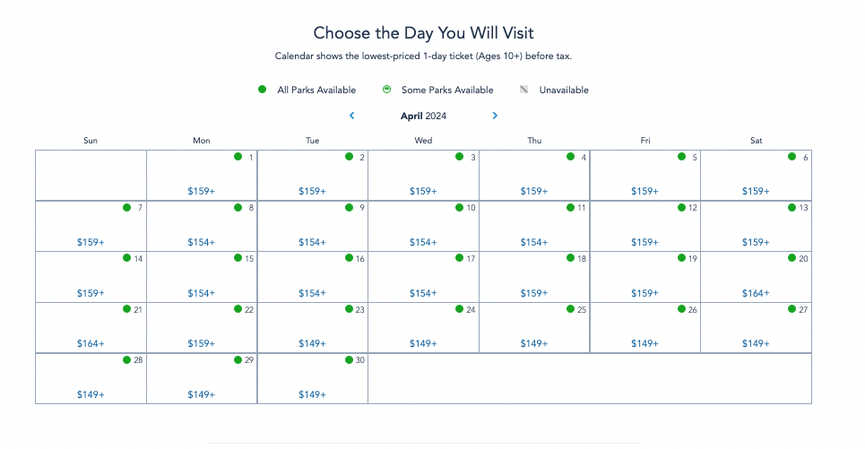Screen dimensions: 865x449
Task: Click the All Parks Available legend dot
Action: (x=262, y=90)
